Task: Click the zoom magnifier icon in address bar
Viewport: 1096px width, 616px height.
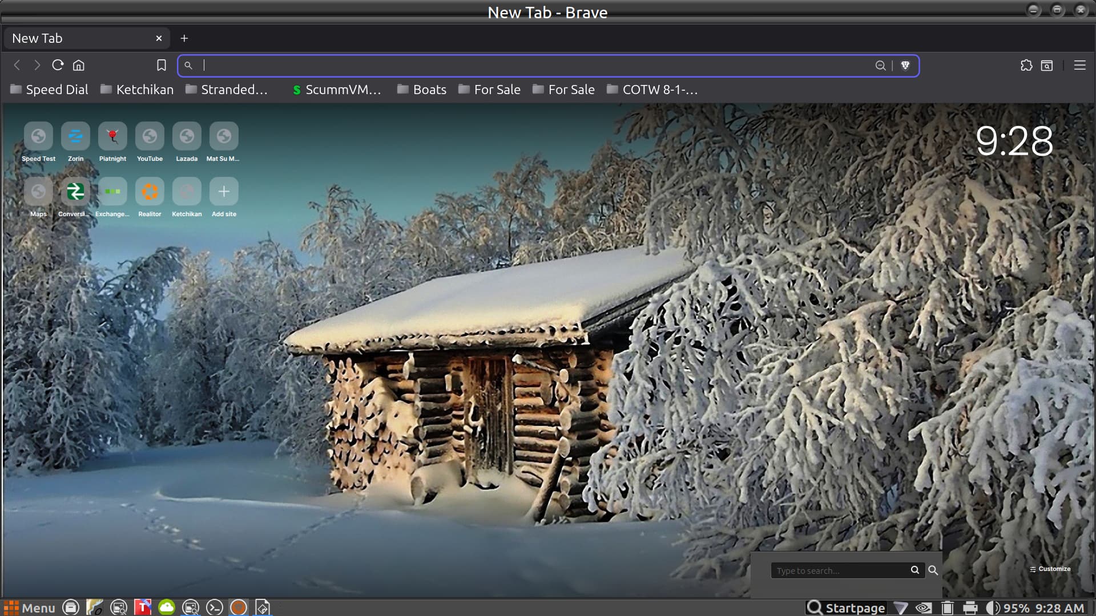Action: pyautogui.click(x=880, y=65)
